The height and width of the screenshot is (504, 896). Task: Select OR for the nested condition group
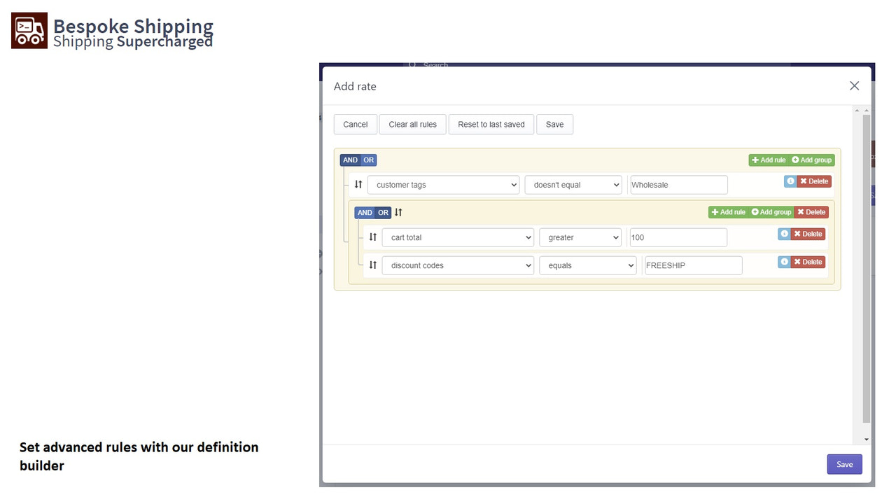click(383, 212)
